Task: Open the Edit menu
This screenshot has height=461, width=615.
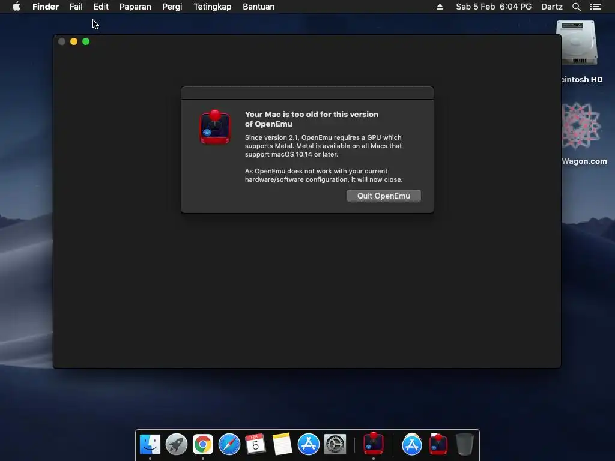Action: 101,7
